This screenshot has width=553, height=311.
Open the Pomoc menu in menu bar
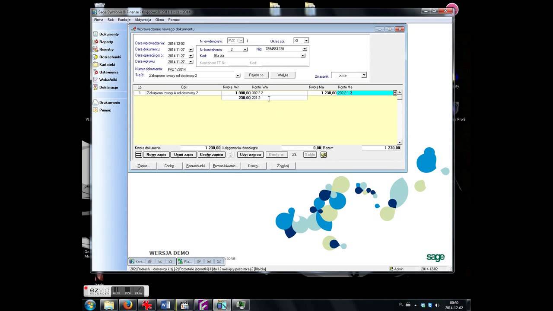[x=174, y=19]
